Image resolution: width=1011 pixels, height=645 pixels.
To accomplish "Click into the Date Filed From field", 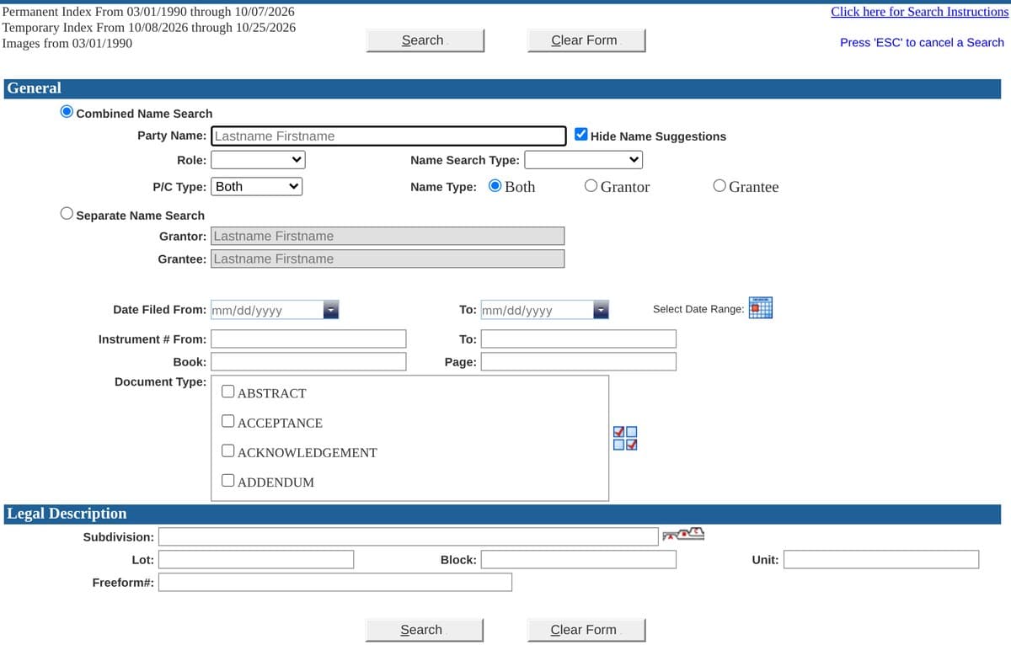I will [267, 311].
